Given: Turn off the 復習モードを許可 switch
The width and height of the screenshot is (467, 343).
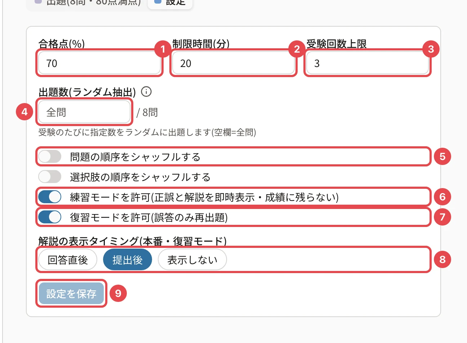Looking at the screenshot, I should [x=50, y=217].
